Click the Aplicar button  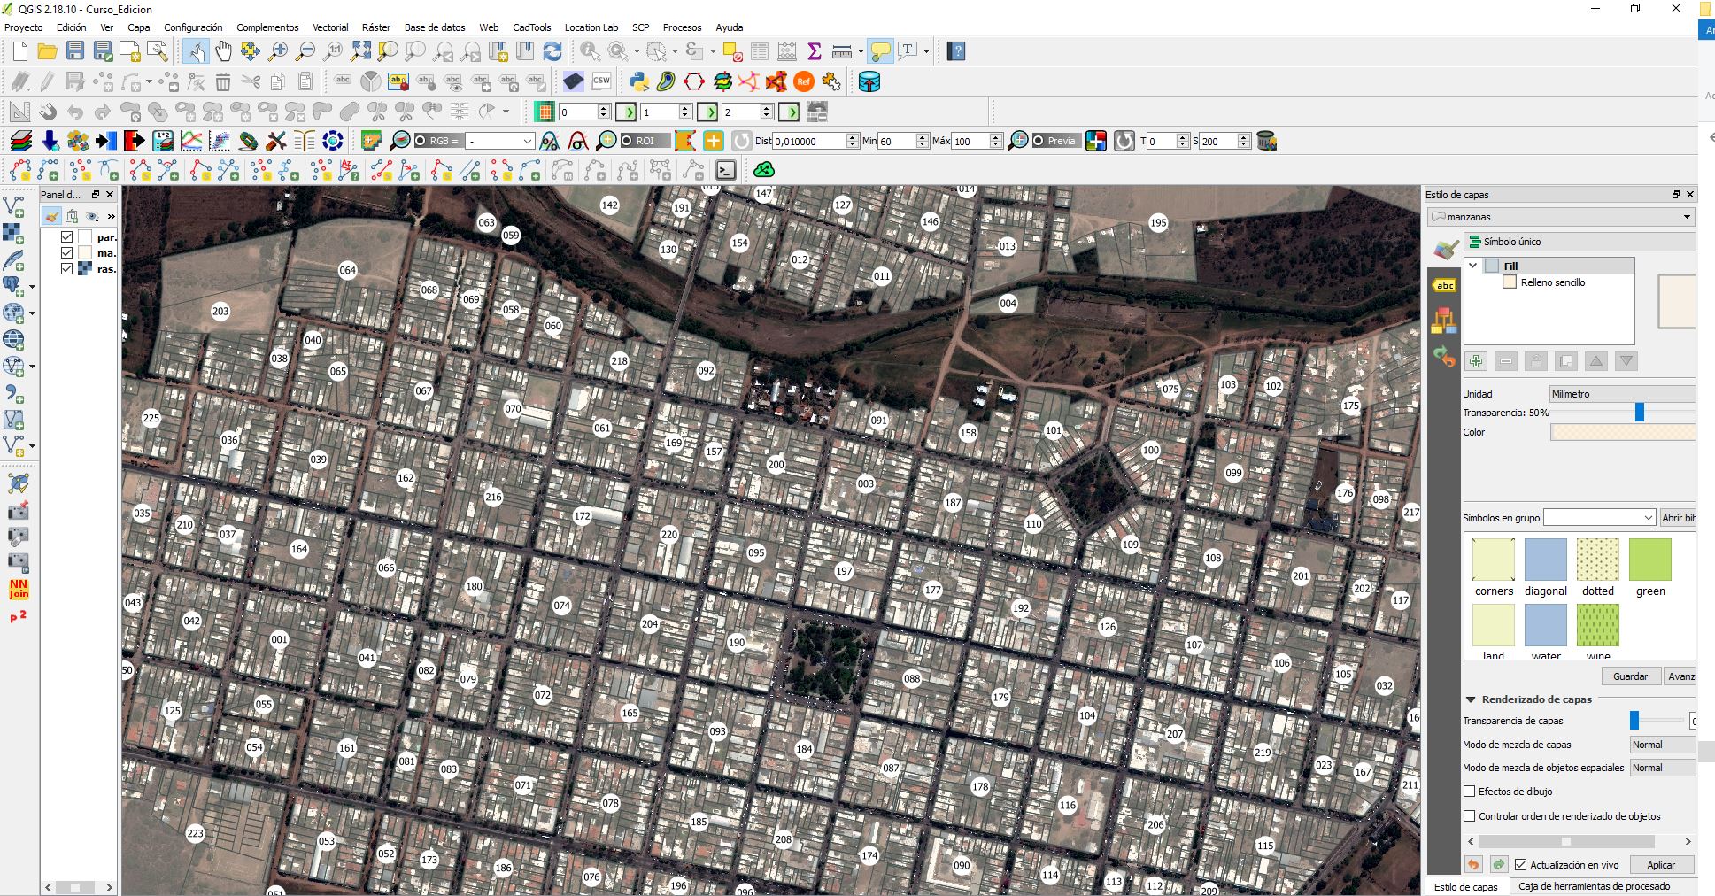click(1661, 865)
